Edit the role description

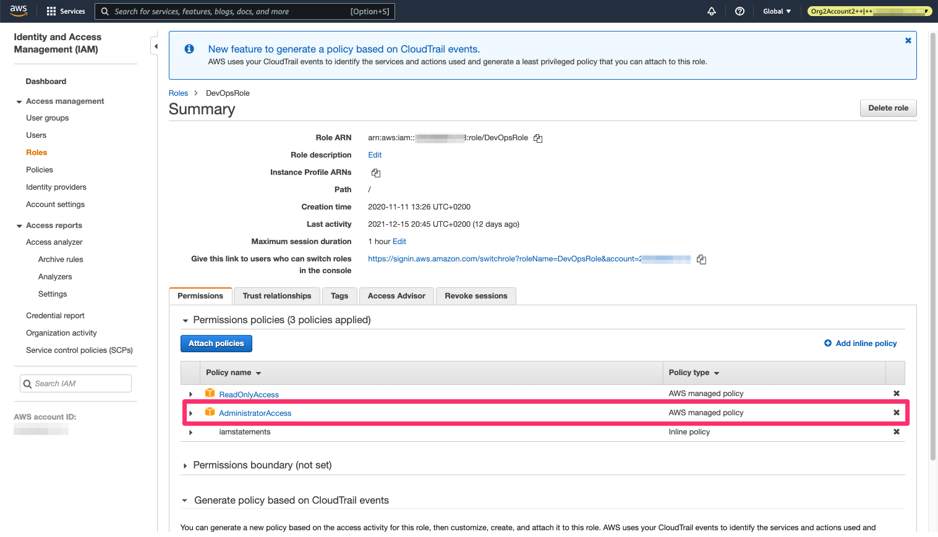[x=375, y=155]
